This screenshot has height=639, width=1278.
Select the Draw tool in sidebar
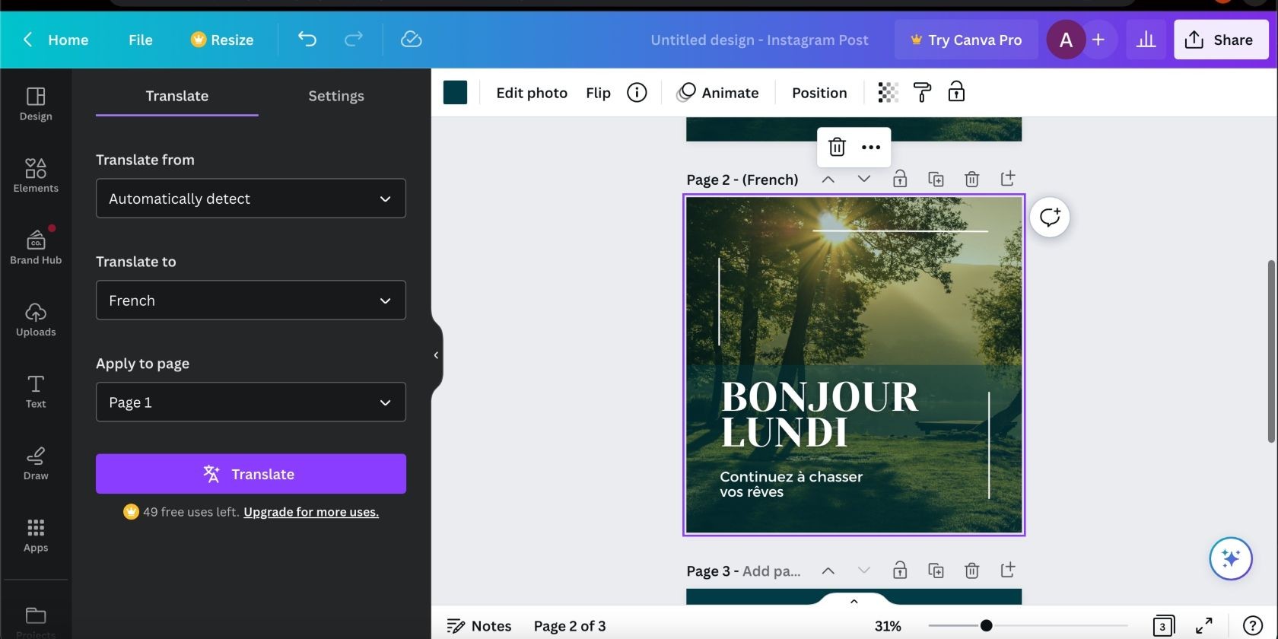tap(36, 463)
